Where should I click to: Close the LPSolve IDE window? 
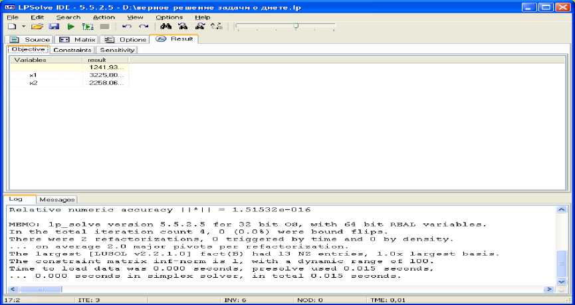coord(562,7)
